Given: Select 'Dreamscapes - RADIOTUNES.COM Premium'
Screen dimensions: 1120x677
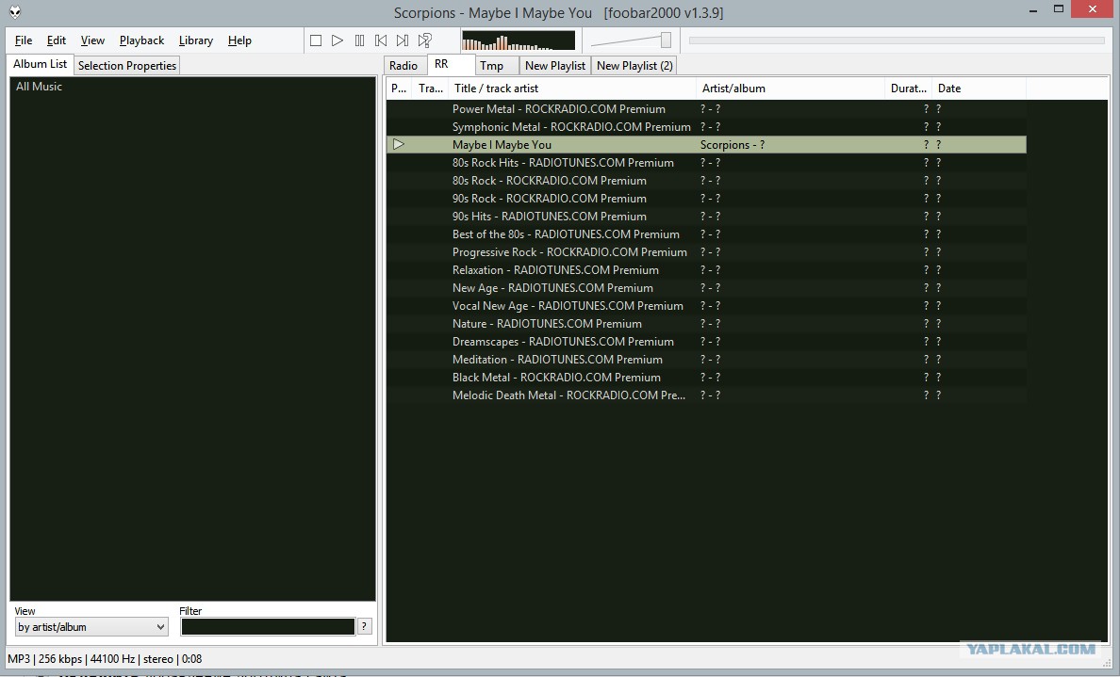Looking at the screenshot, I should click(706, 341).
